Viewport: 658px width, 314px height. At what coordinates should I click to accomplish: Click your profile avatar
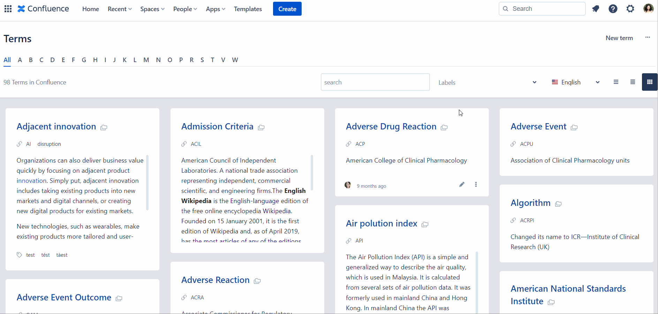tap(649, 9)
